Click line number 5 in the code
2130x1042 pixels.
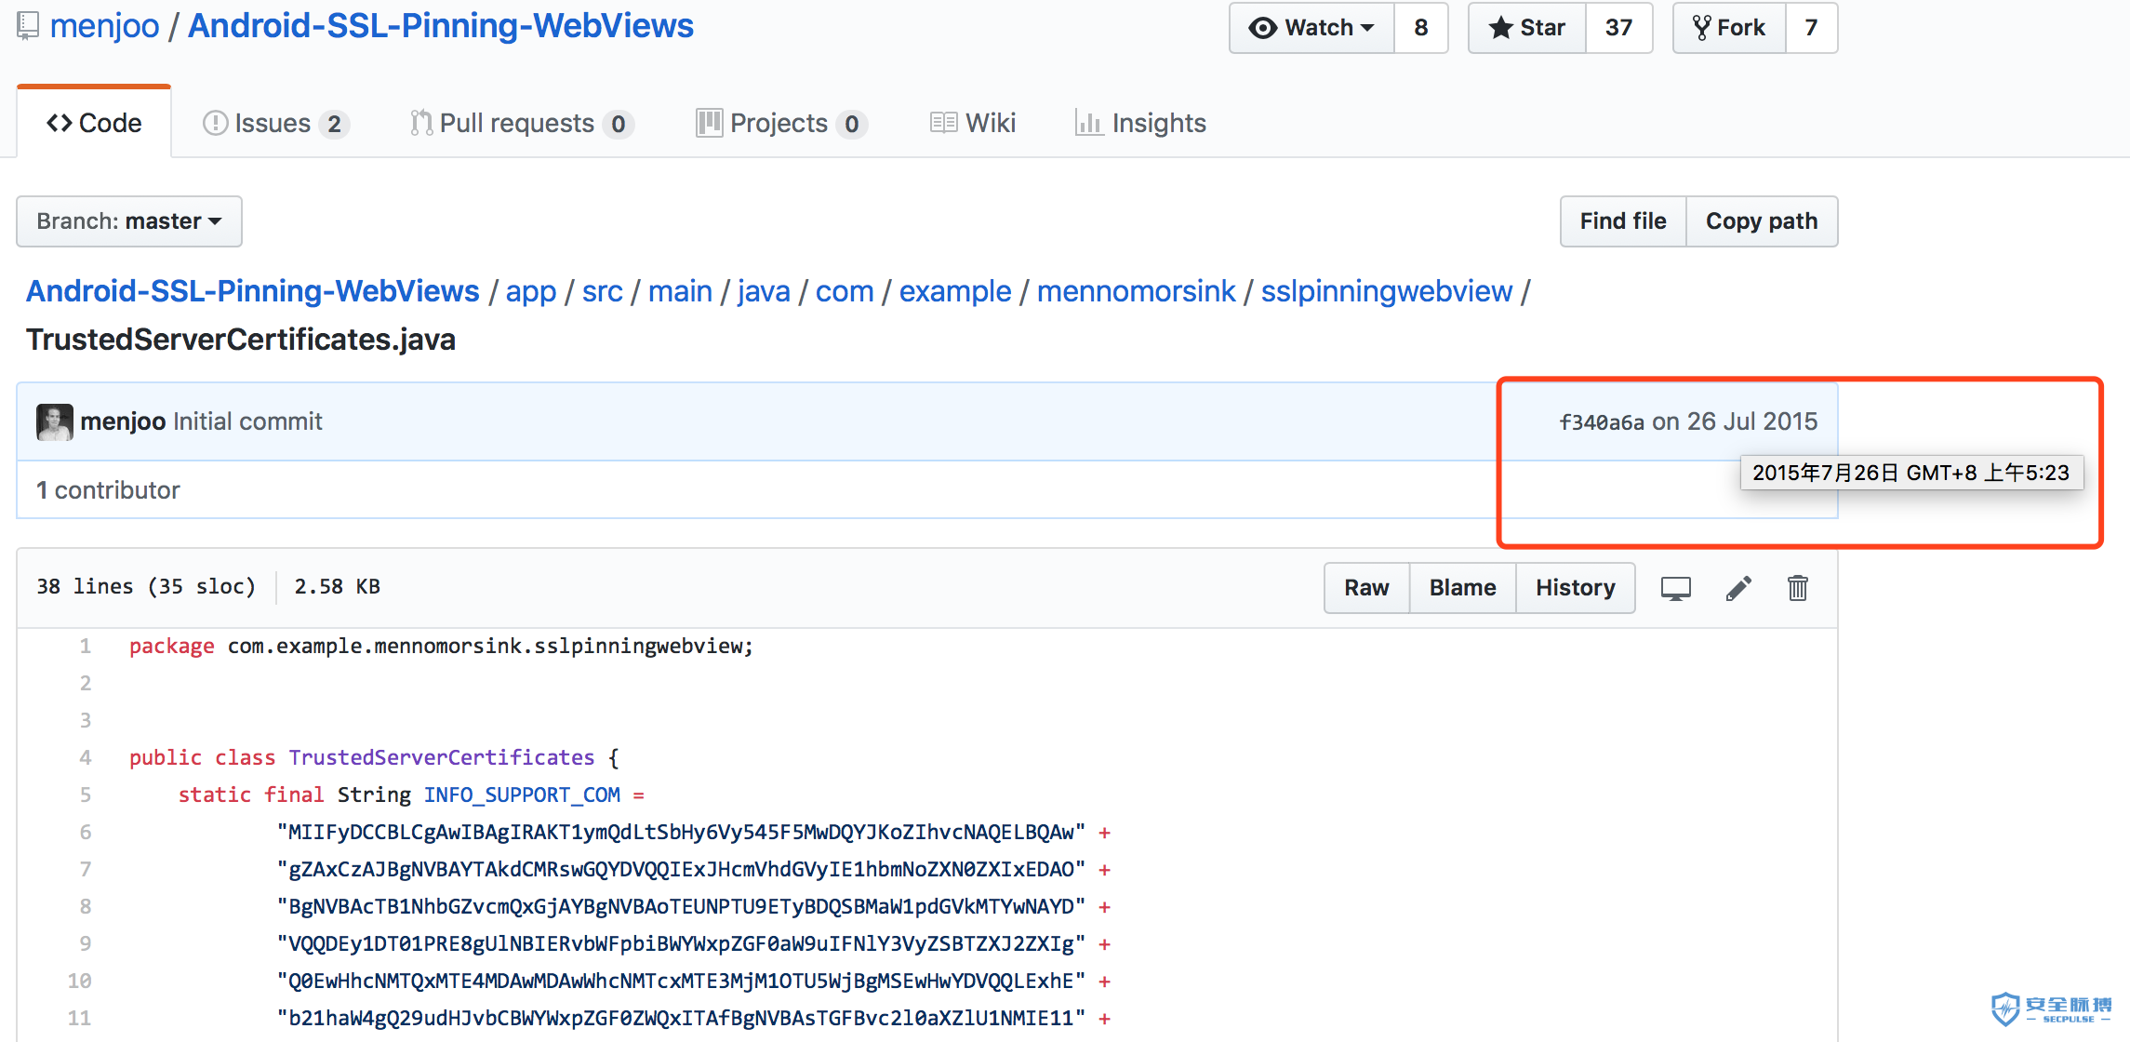85,795
